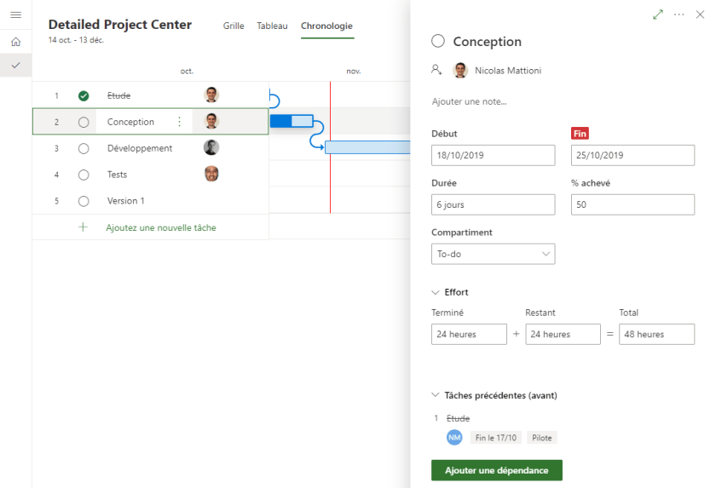Go to the Home icon in sidebar
Viewport: 716px width, 488px height.
click(x=15, y=42)
